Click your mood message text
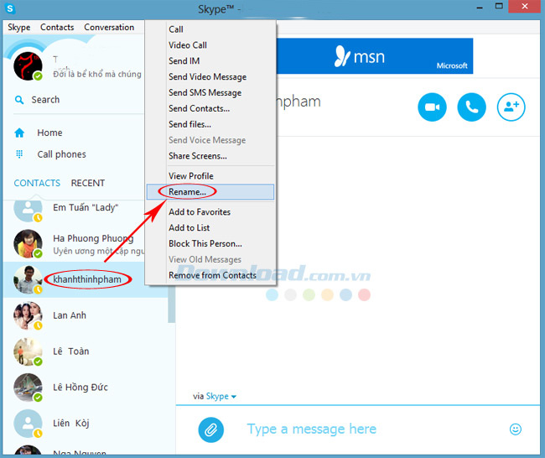This screenshot has height=458, width=545. click(x=97, y=74)
